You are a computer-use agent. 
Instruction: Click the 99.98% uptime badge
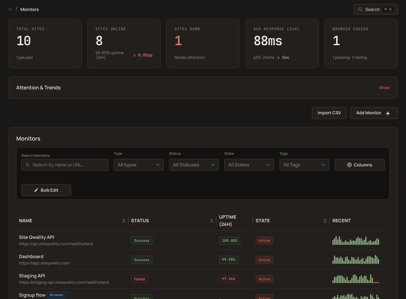(x=229, y=260)
